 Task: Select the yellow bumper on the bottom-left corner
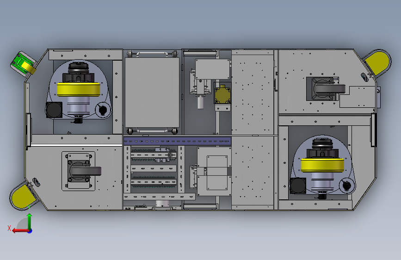(23, 196)
